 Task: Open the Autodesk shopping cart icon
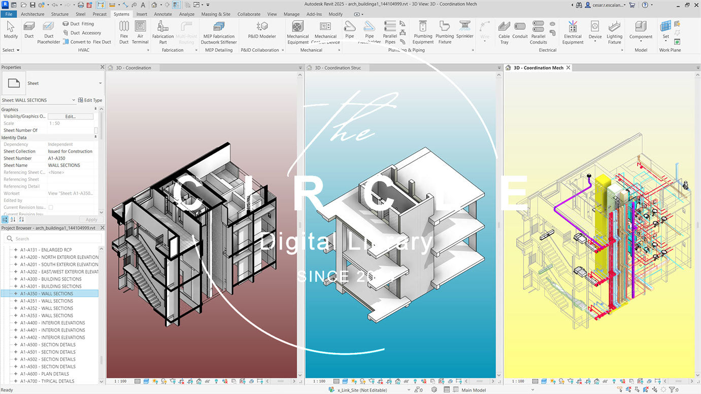[632, 5]
